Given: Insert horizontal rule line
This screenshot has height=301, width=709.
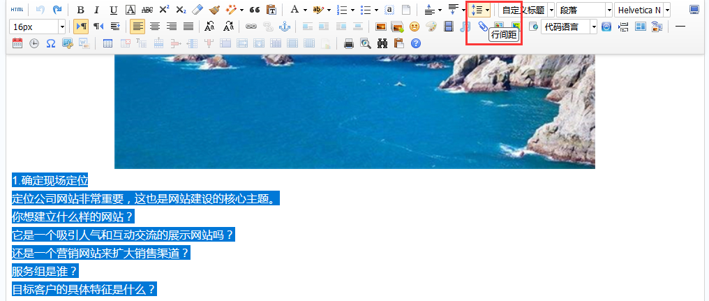Looking at the screenshot, I should pyautogui.click(x=680, y=27).
